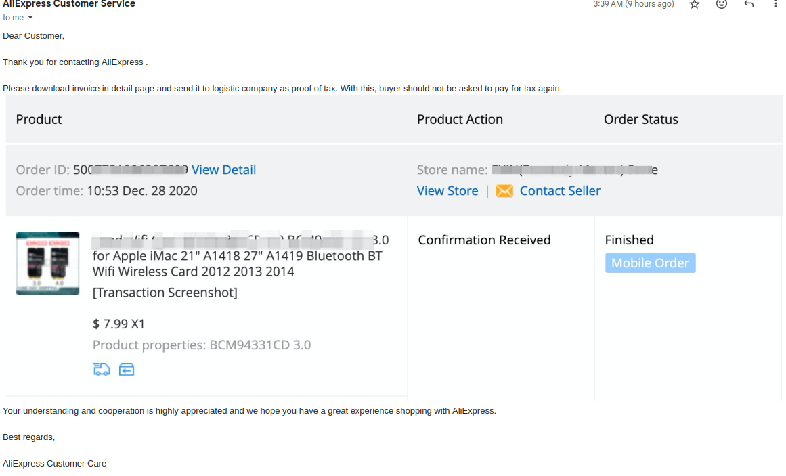Select the Product properties BCM94331CD 3.0 text

coord(202,345)
